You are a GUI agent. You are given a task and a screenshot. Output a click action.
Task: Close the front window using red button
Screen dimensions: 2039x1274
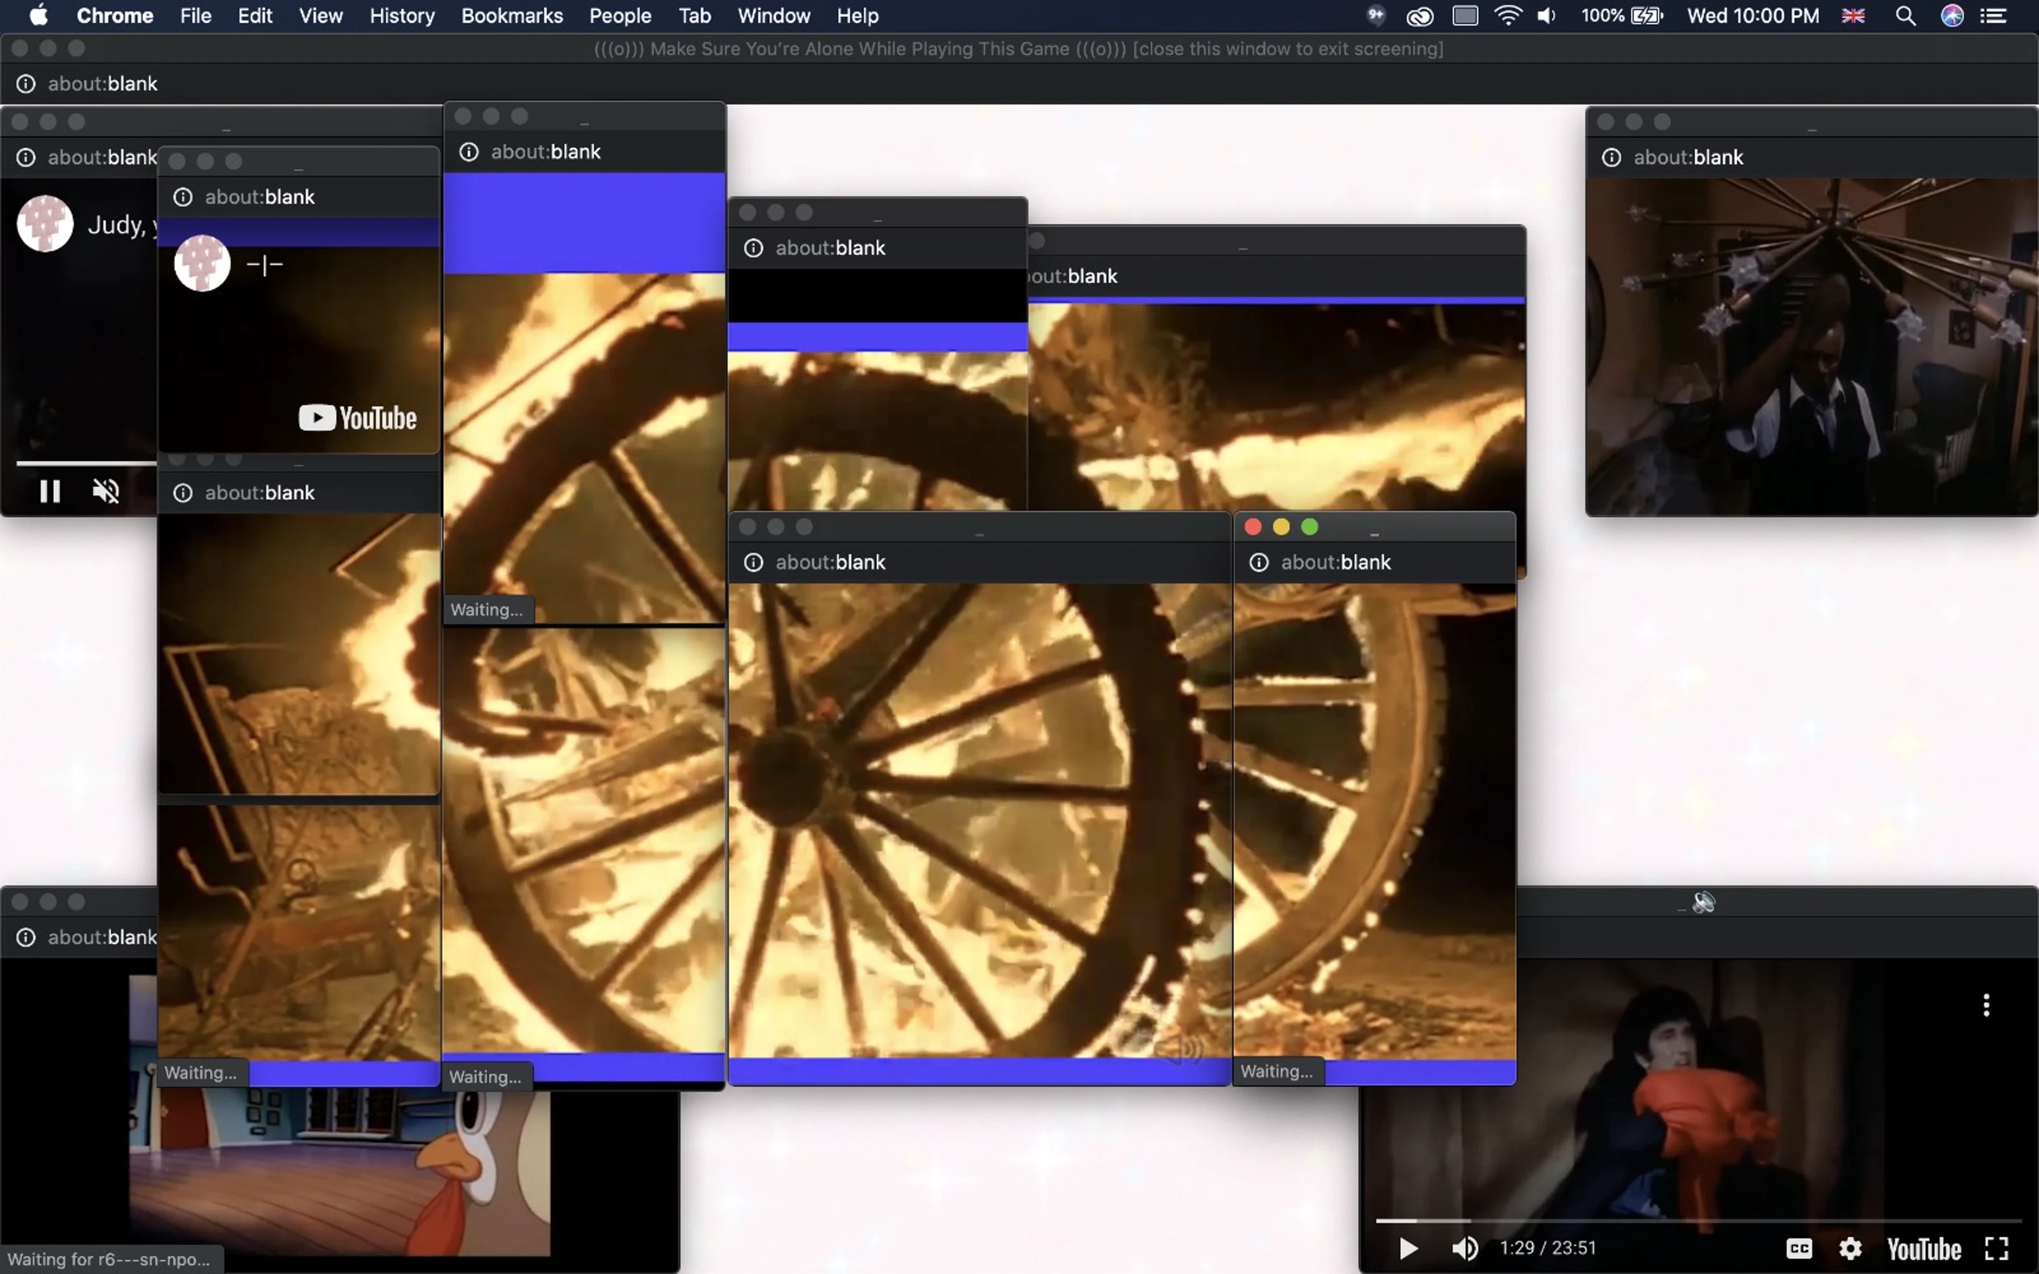[x=1253, y=527]
